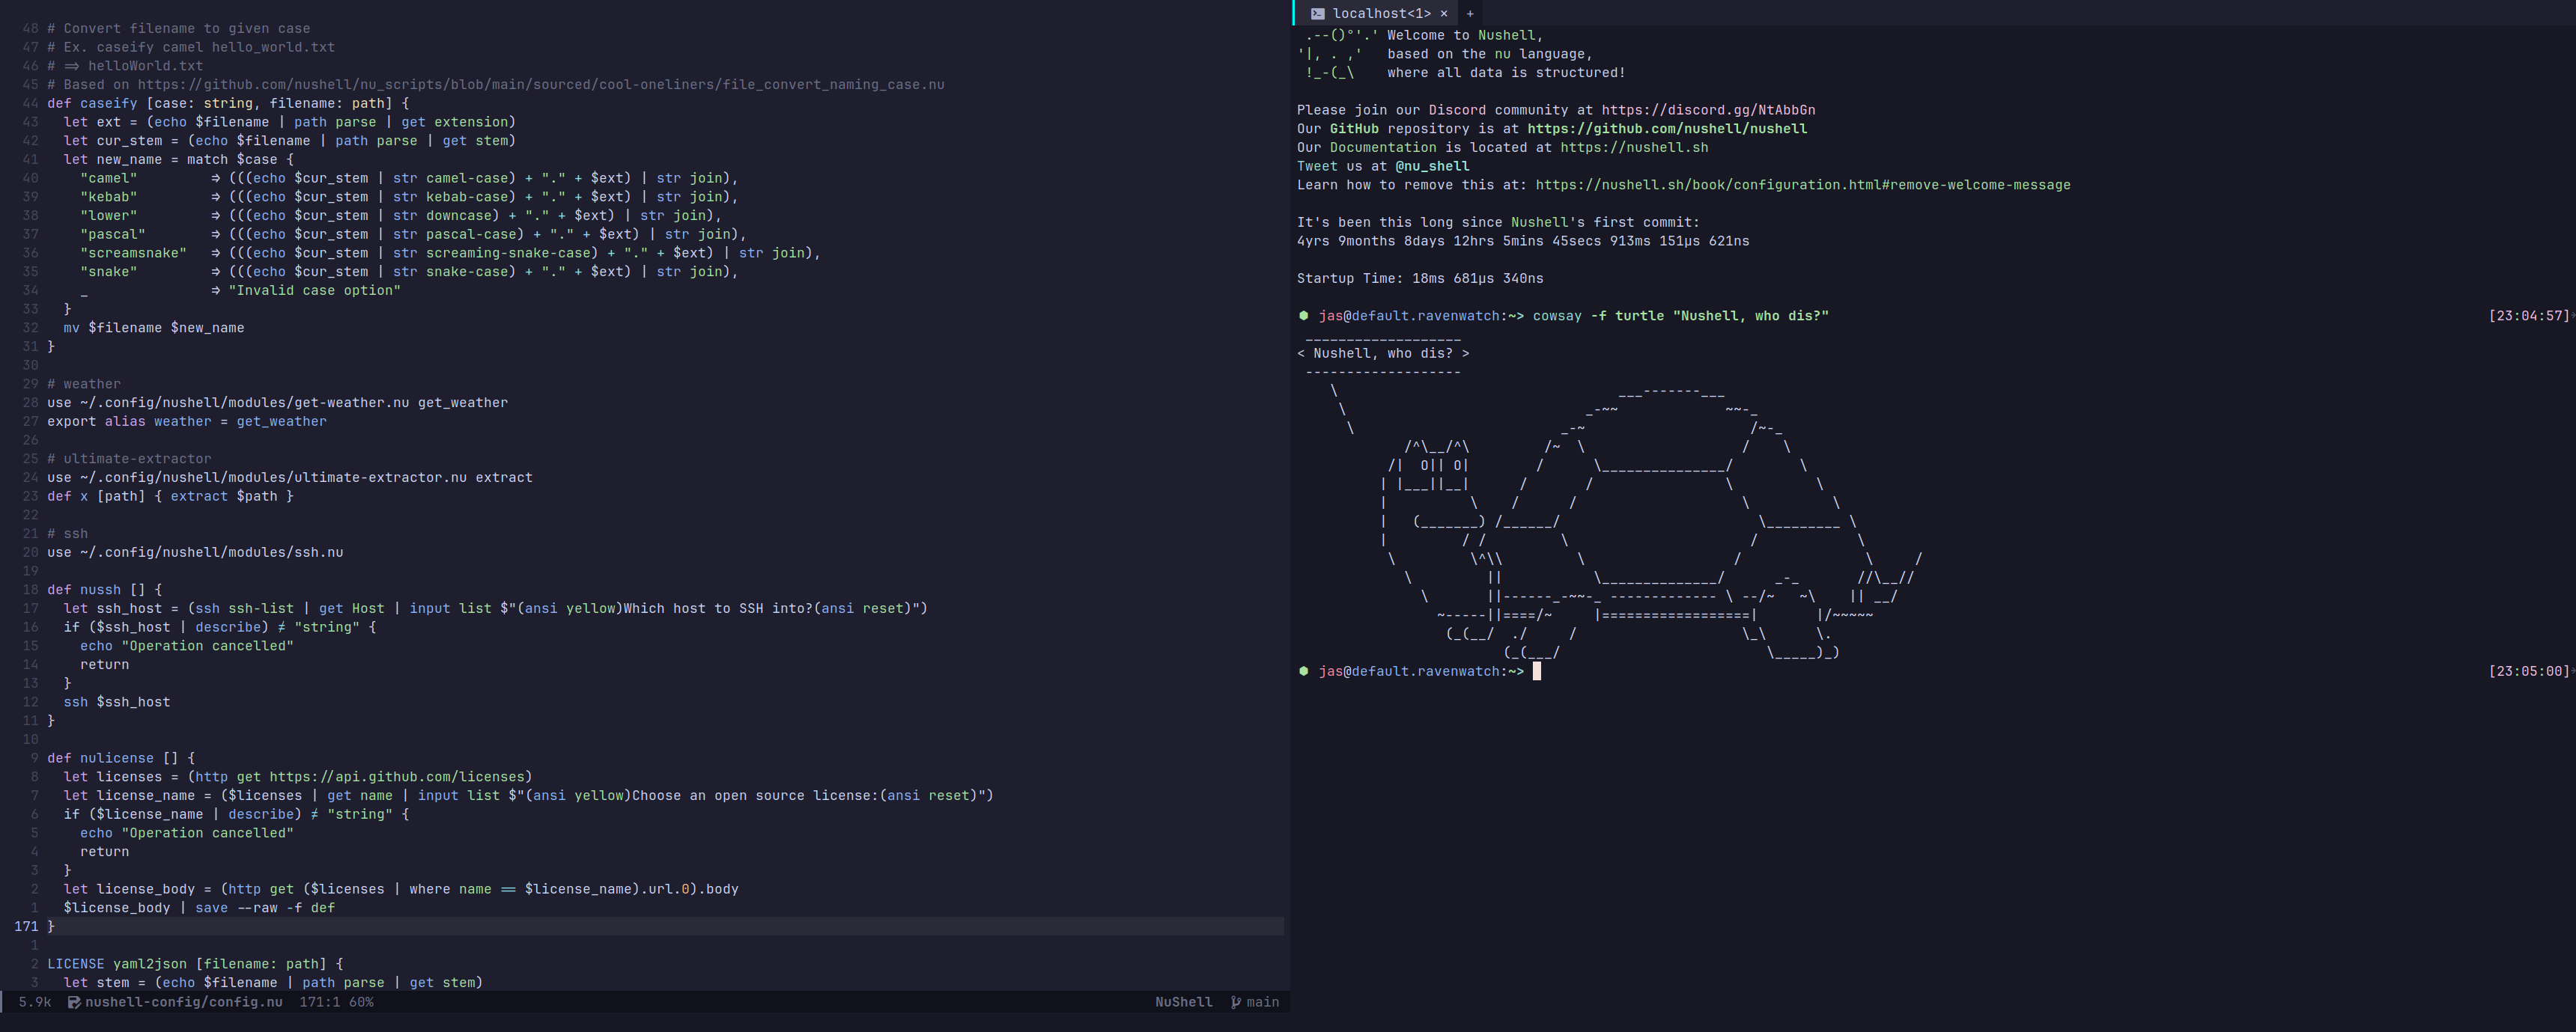Image resolution: width=2576 pixels, height=1032 pixels.
Task: Open the nushell.sh documentation link
Action: point(1634,148)
